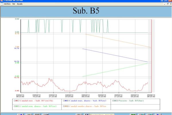Click the 04/04/13 15:23:00 time label
This screenshot has width=172, height=115.
click(102, 96)
